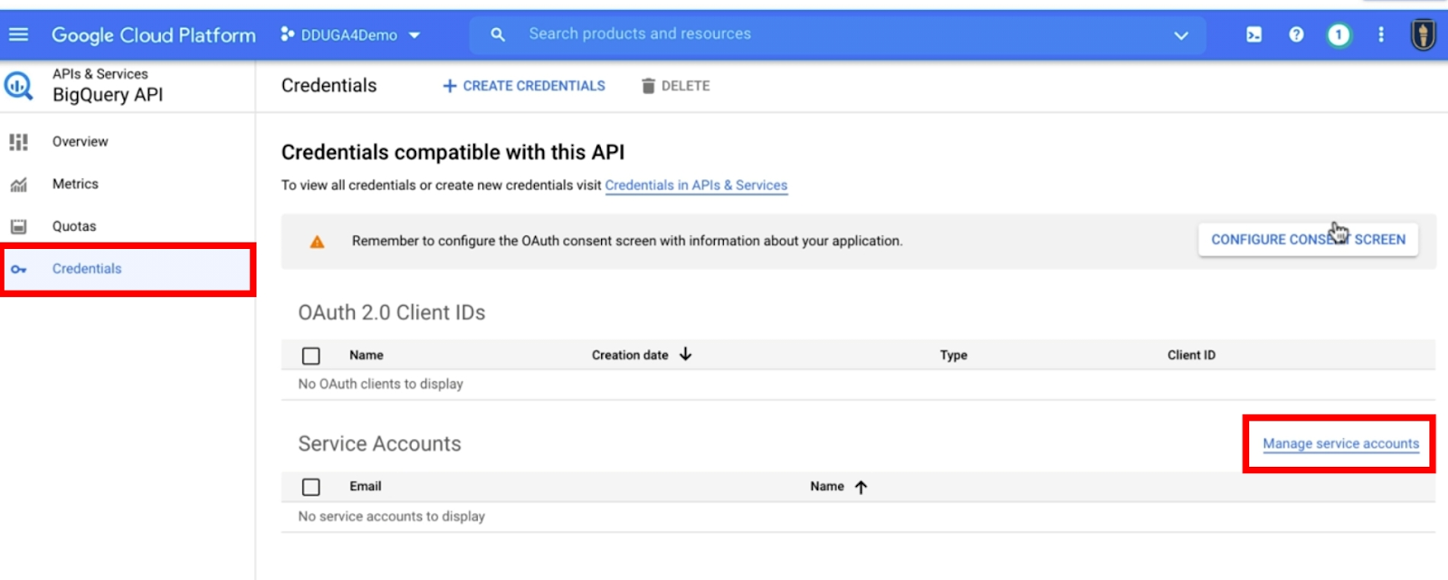Viewport: 1448px width, 580px height.
Task: Click CREATE CREDENTIALS button
Action: pos(524,86)
